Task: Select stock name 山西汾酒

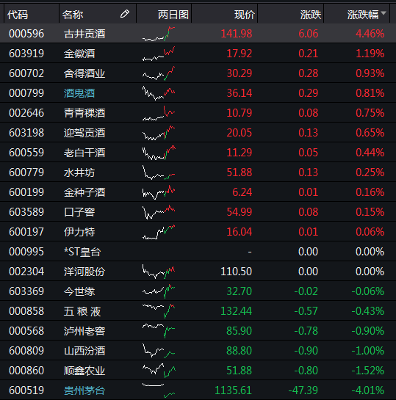Action: click(x=84, y=351)
